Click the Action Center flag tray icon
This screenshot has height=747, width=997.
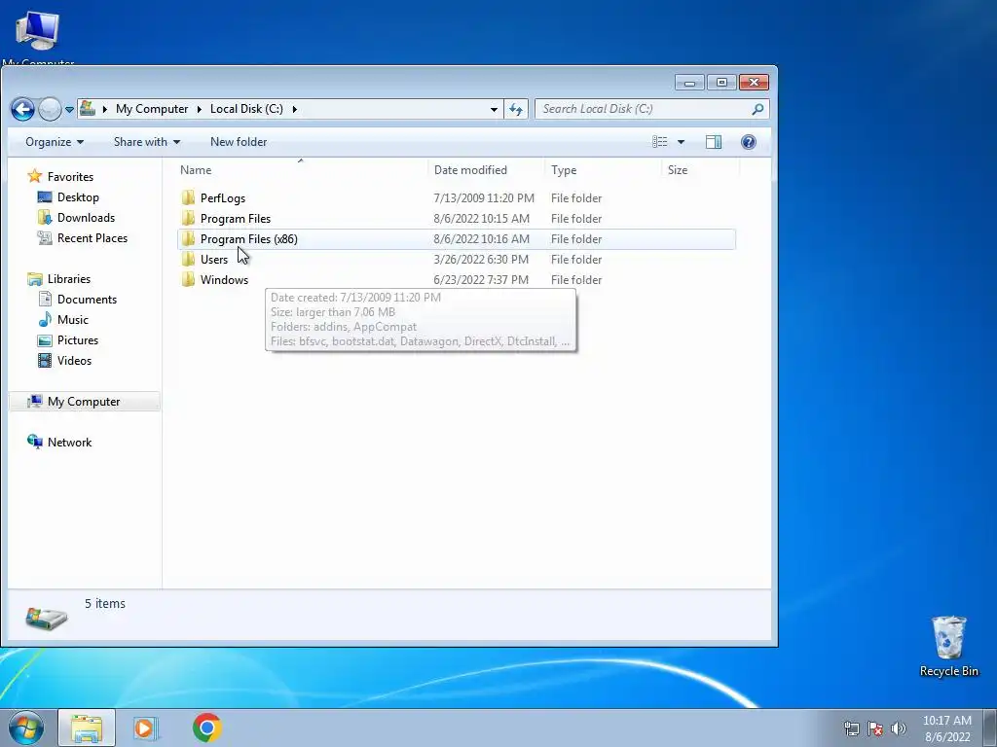[x=875, y=729]
